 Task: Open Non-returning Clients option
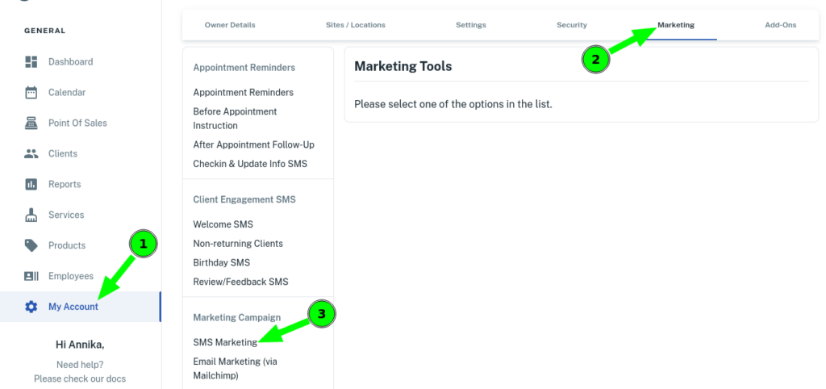point(237,244)
